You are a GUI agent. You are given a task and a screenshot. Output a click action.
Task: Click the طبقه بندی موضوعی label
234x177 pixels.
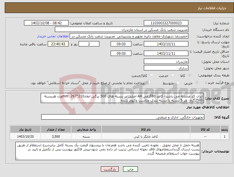pos(214,75)
